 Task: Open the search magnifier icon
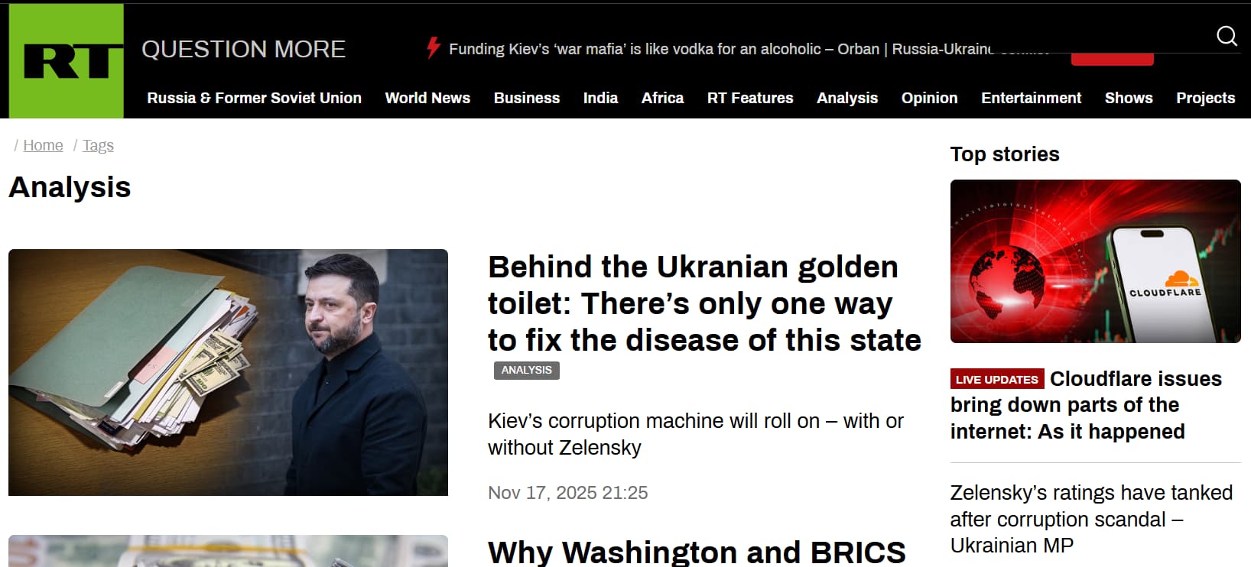pyautogui.click(x=1227, y=36)
